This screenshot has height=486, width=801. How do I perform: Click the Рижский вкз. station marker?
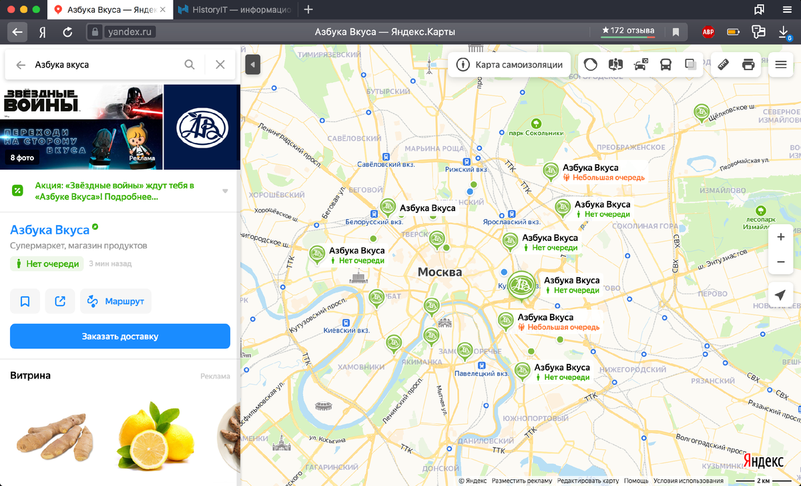(x=467, y=162)
